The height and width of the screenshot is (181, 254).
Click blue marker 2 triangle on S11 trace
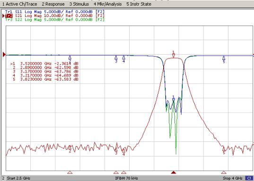(70, 58)
